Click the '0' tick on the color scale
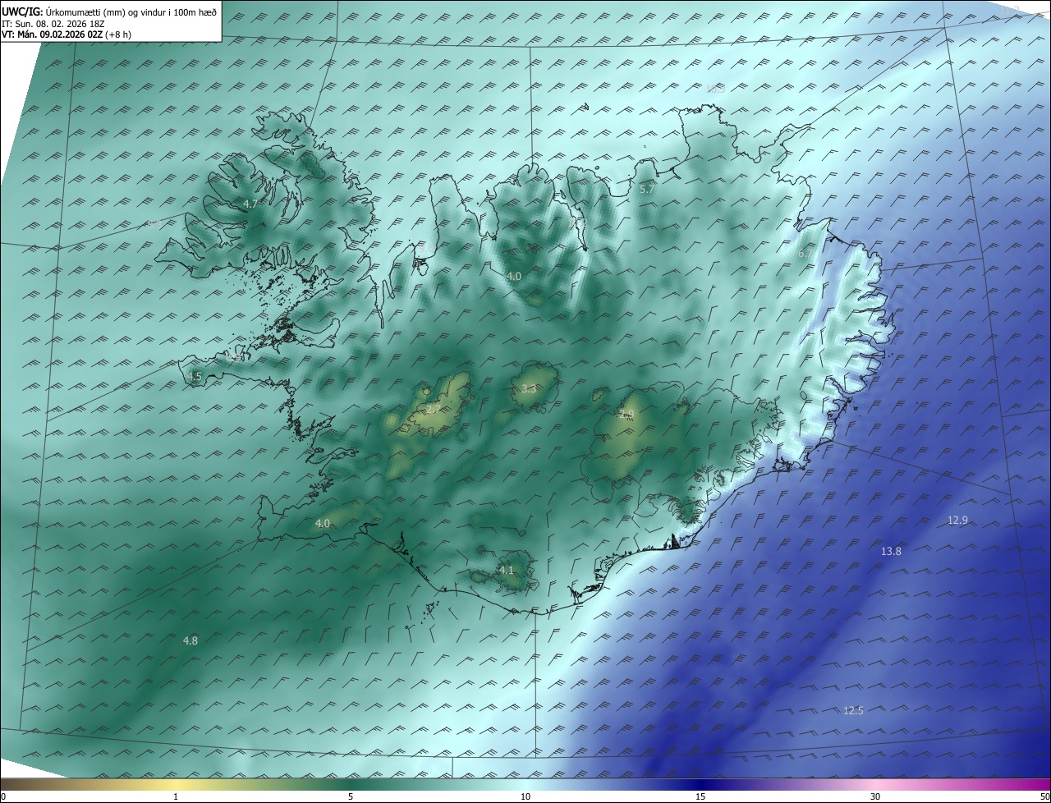Screen dimensions: 1051x803 click(x=3, y=796)
